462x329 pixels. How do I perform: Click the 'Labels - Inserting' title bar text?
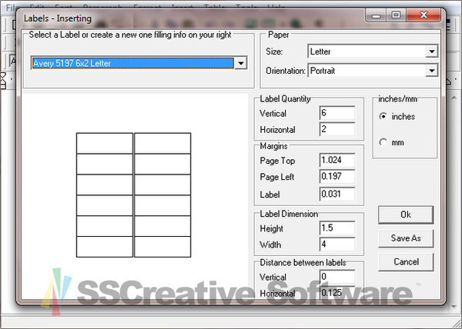point(58,18)
